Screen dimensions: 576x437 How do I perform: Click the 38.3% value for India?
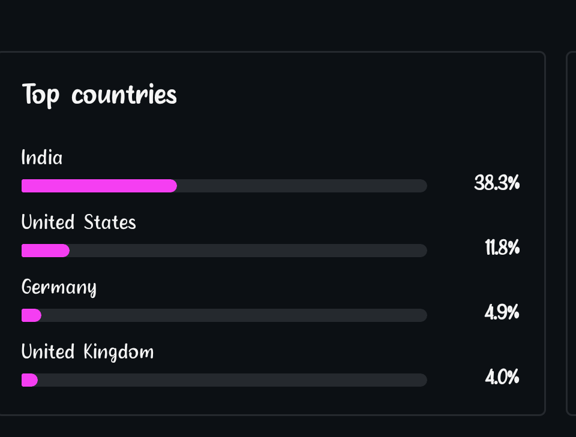tap(496, 183)
